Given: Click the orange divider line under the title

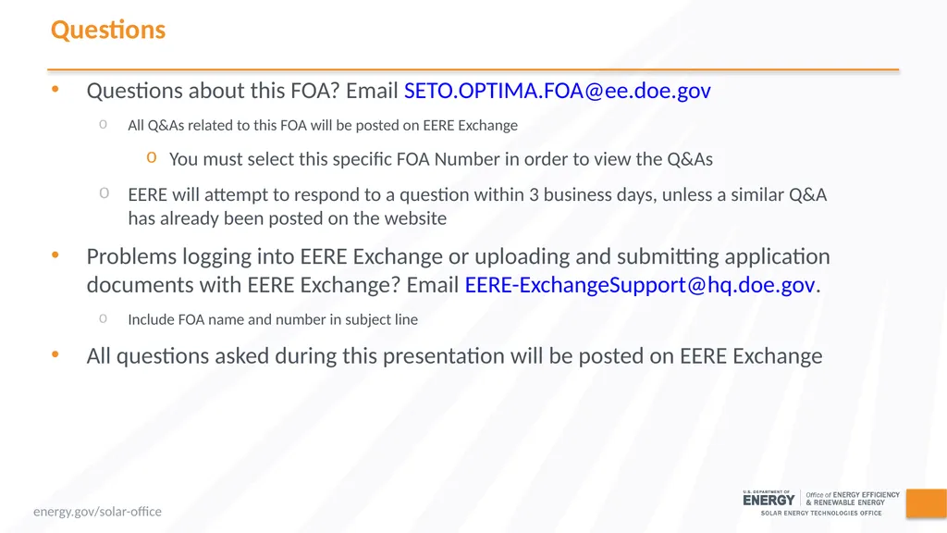Looking at the screenshot, I should 473,70.
